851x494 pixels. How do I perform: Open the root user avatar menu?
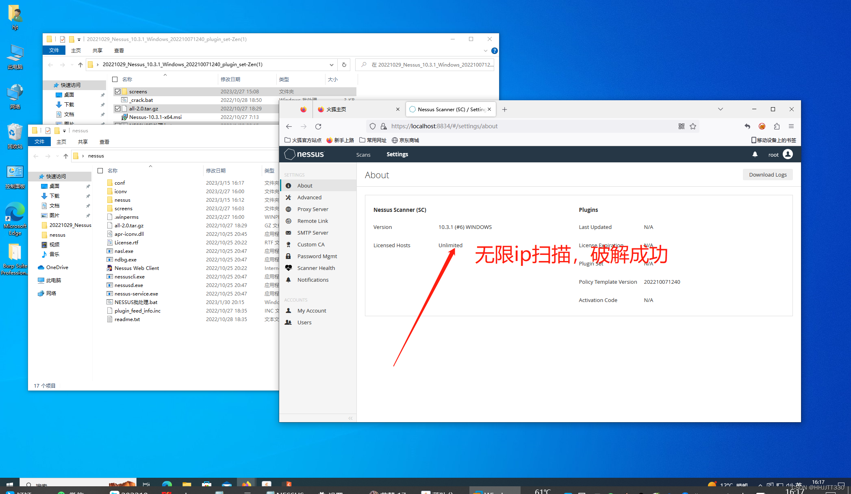point(788,154)
